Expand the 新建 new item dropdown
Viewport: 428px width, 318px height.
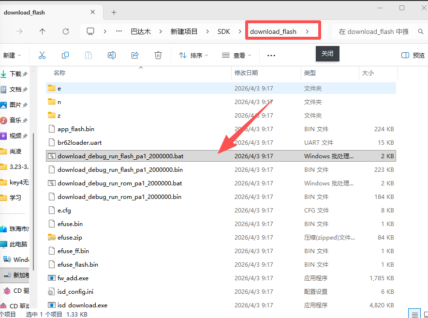[12, 56]
